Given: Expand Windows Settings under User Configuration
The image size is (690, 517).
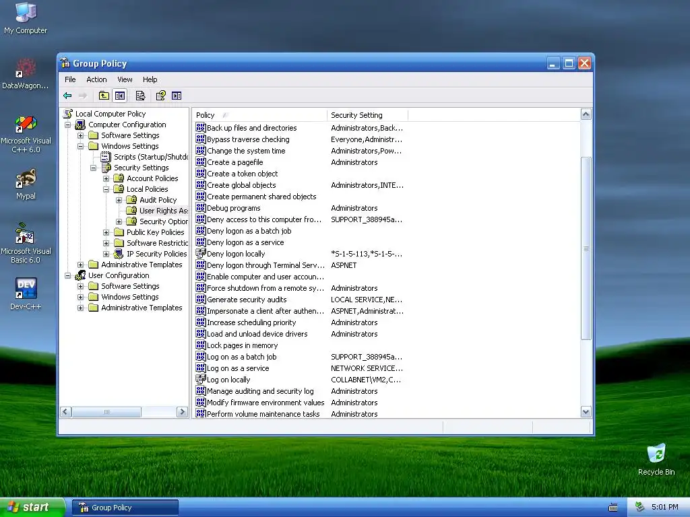Looking at the screenshot, I should [81, 297].
